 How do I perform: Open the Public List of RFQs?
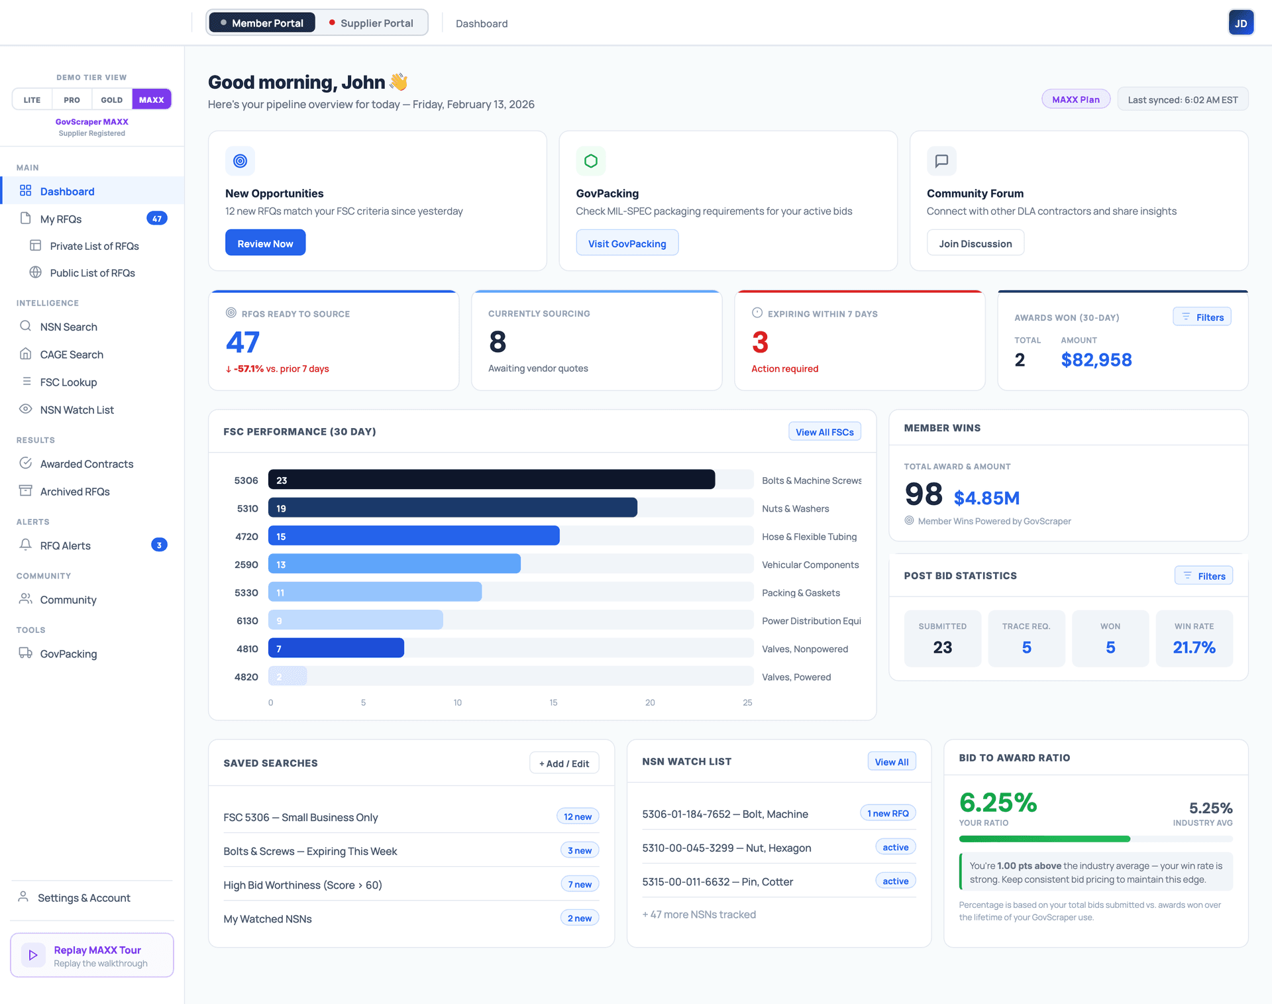92,272
